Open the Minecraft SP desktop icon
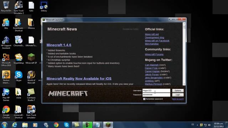The height and width of the screenshot is (128, 228). [31, 59]
